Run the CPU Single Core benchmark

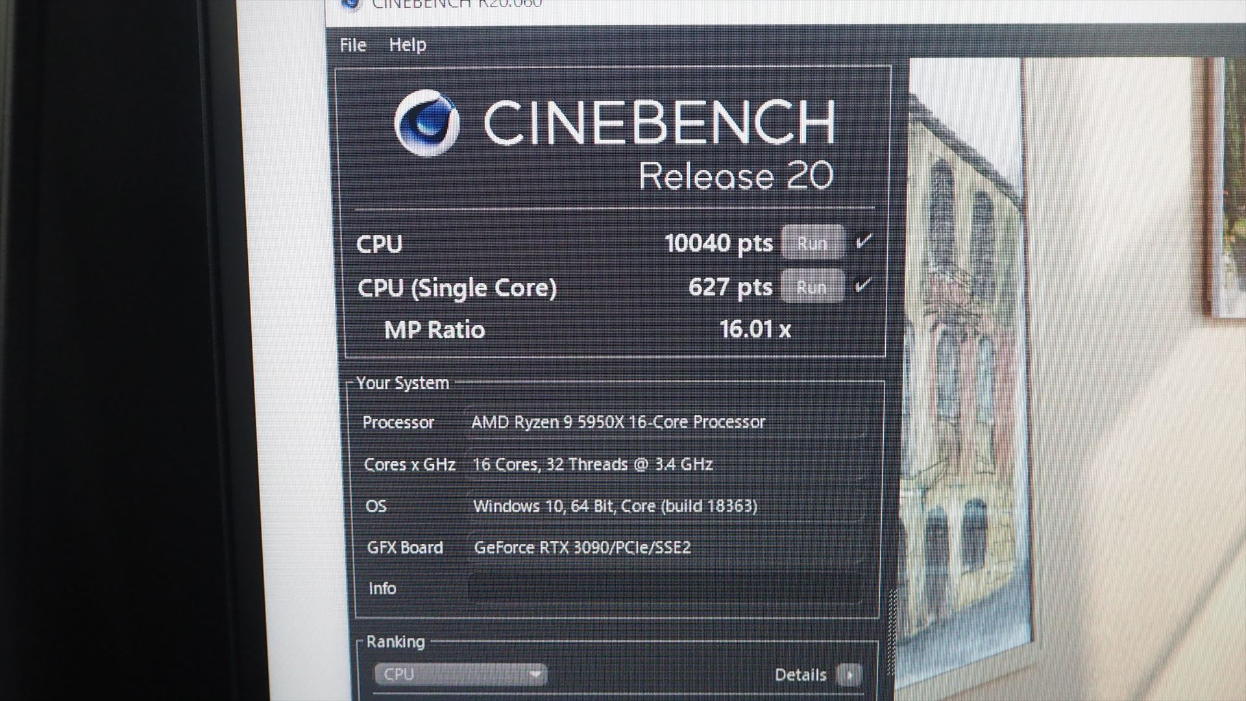click(813, 286)
